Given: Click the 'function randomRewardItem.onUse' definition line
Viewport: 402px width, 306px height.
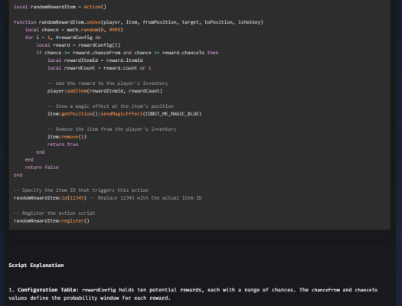Looking at the screenshot, I should click(x=139, y=22).
